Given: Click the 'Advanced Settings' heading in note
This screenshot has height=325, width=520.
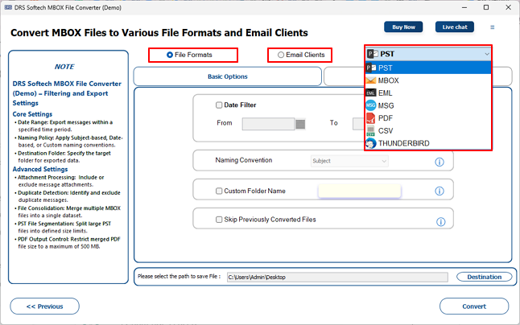Looking at the screenshot, I should (40, 169).
